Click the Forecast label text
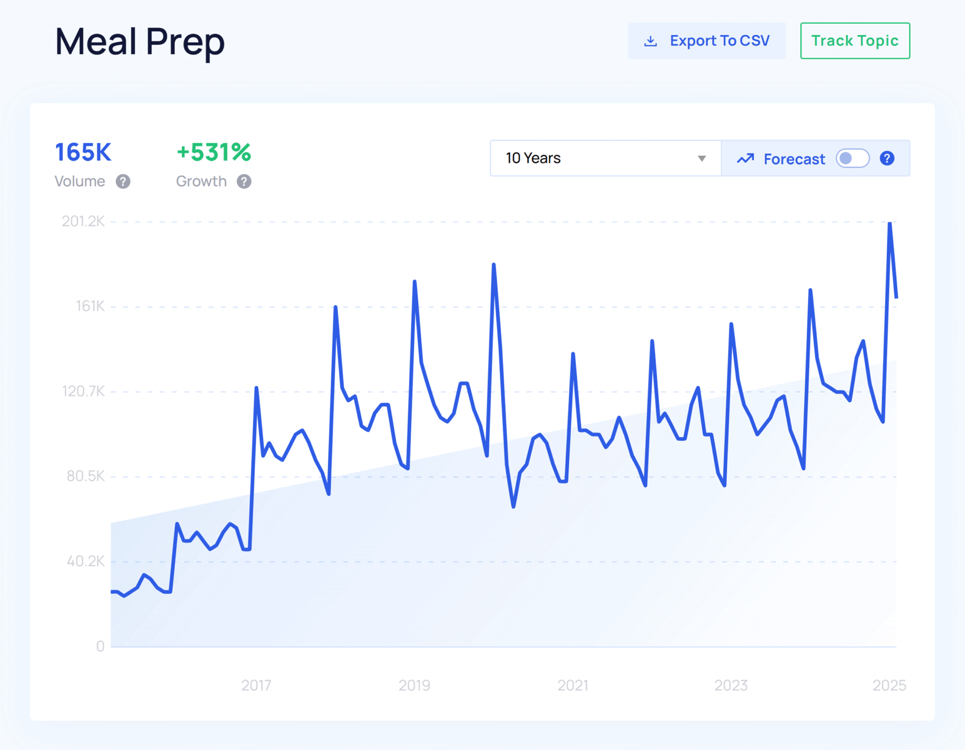The height and width of the screenshot is (750, 965). [794, 159]
